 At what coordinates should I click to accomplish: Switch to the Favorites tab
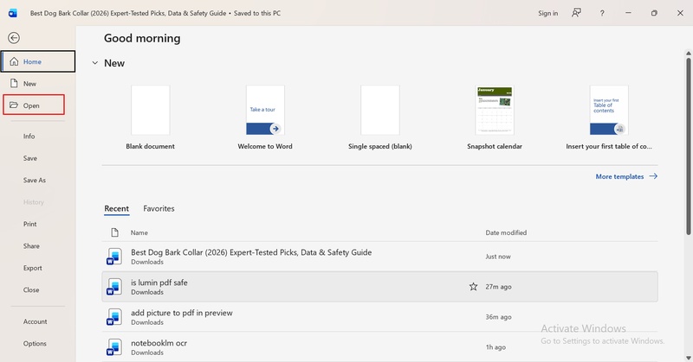159,208
